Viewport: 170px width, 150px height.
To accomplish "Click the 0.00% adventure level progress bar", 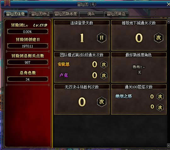I will [x=28, y=32].
